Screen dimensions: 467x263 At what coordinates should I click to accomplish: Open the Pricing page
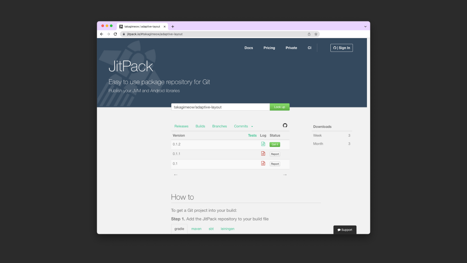[x=269, y=48]
